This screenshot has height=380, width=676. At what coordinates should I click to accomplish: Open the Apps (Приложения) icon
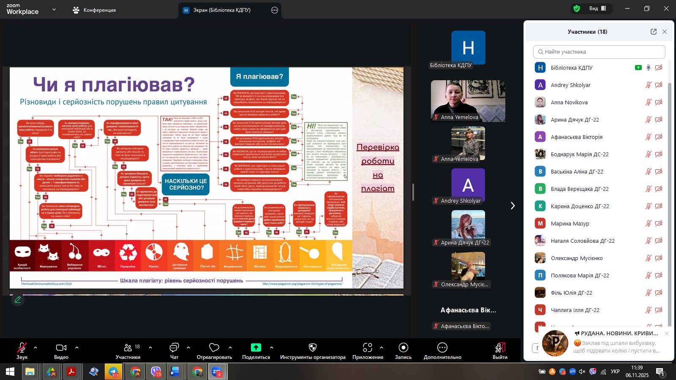pos(368,348)
